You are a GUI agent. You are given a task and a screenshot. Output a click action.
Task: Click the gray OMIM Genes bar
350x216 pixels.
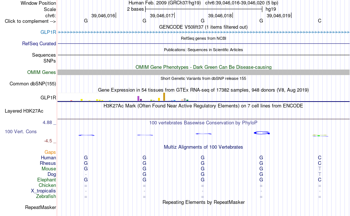(x=203, y=72)
